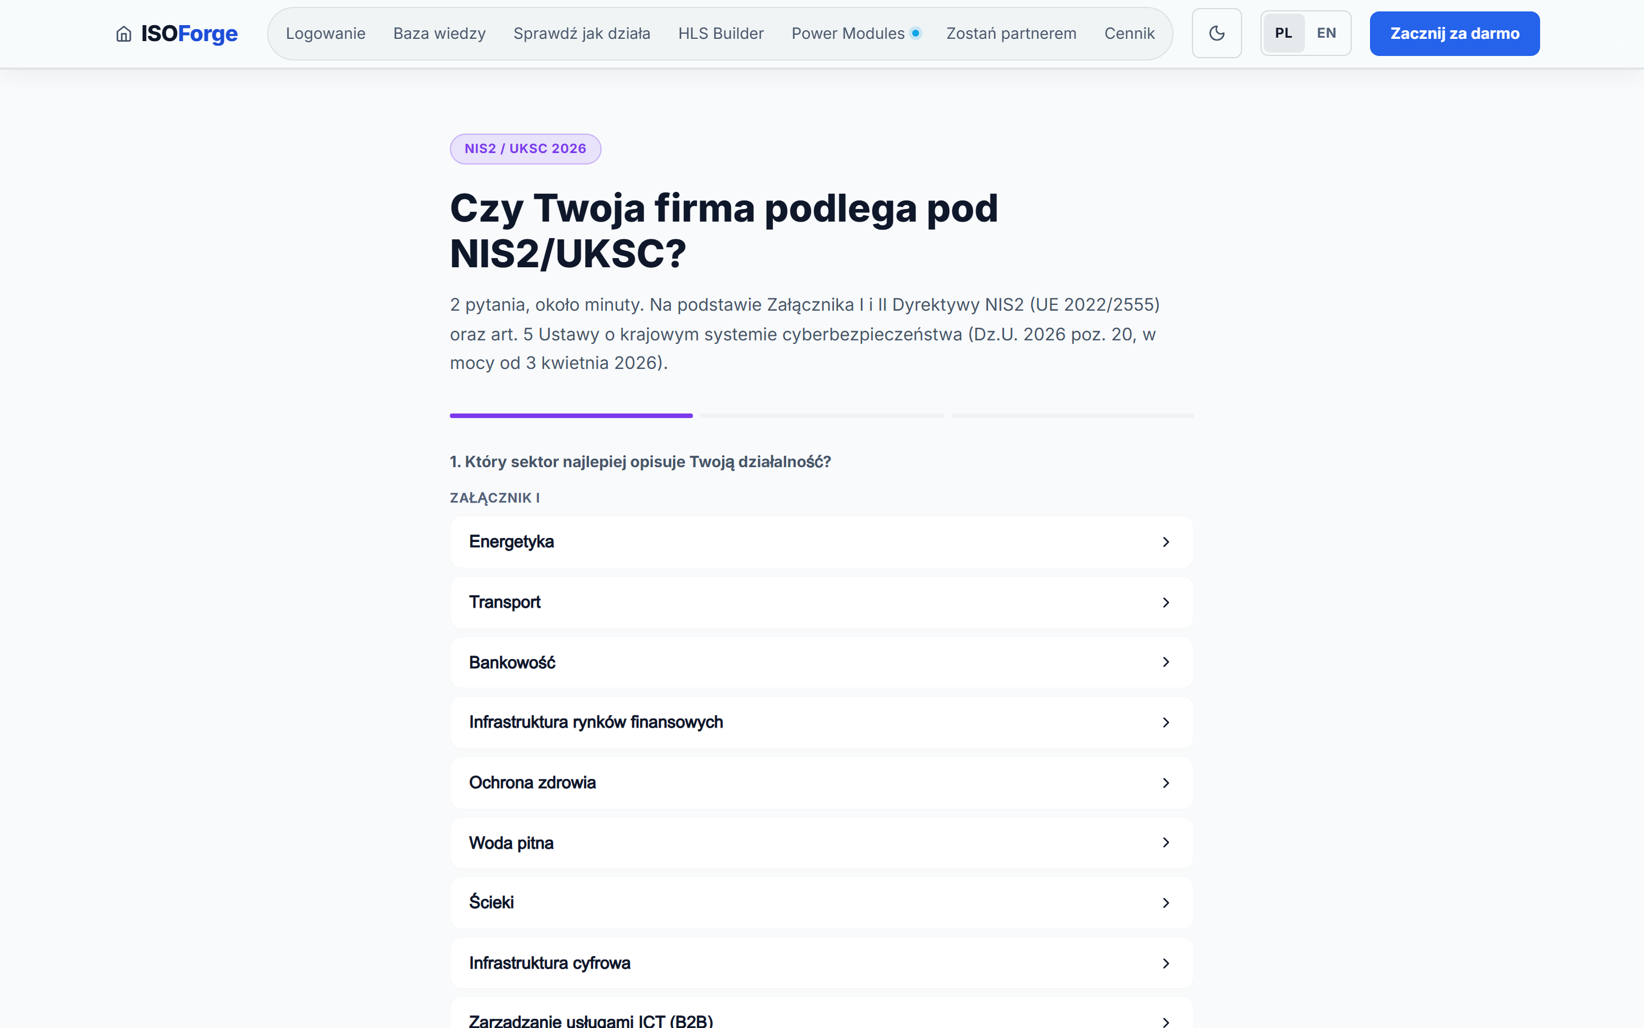Open the Baza wiedzy menu item
This screenshot has width=1644, height=1028.
(439, 33)
